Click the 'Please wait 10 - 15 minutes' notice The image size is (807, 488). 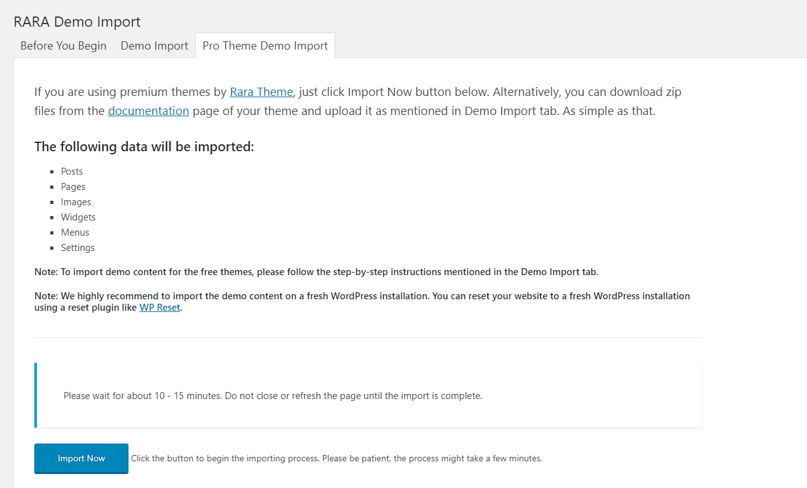[x=273, y=396]
